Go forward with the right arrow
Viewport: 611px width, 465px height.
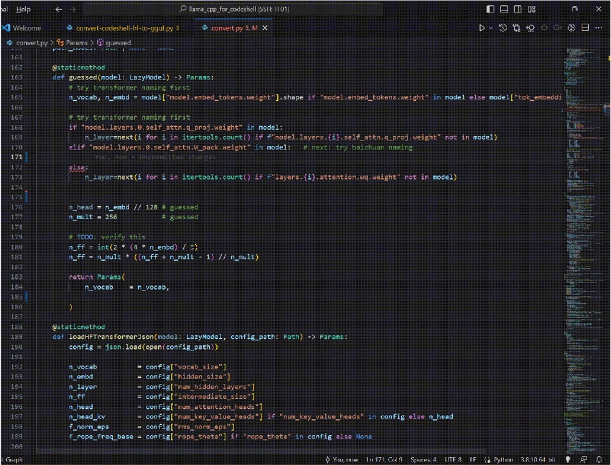pyautogui.click(x=73, y=9)
